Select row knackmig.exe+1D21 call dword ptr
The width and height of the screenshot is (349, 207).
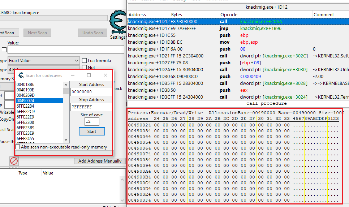click(x=238, y=56)
